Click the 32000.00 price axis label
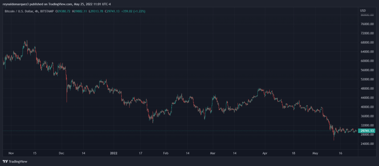Image resolution: width=379 pixels, height=166 pixels. point(368,125)
